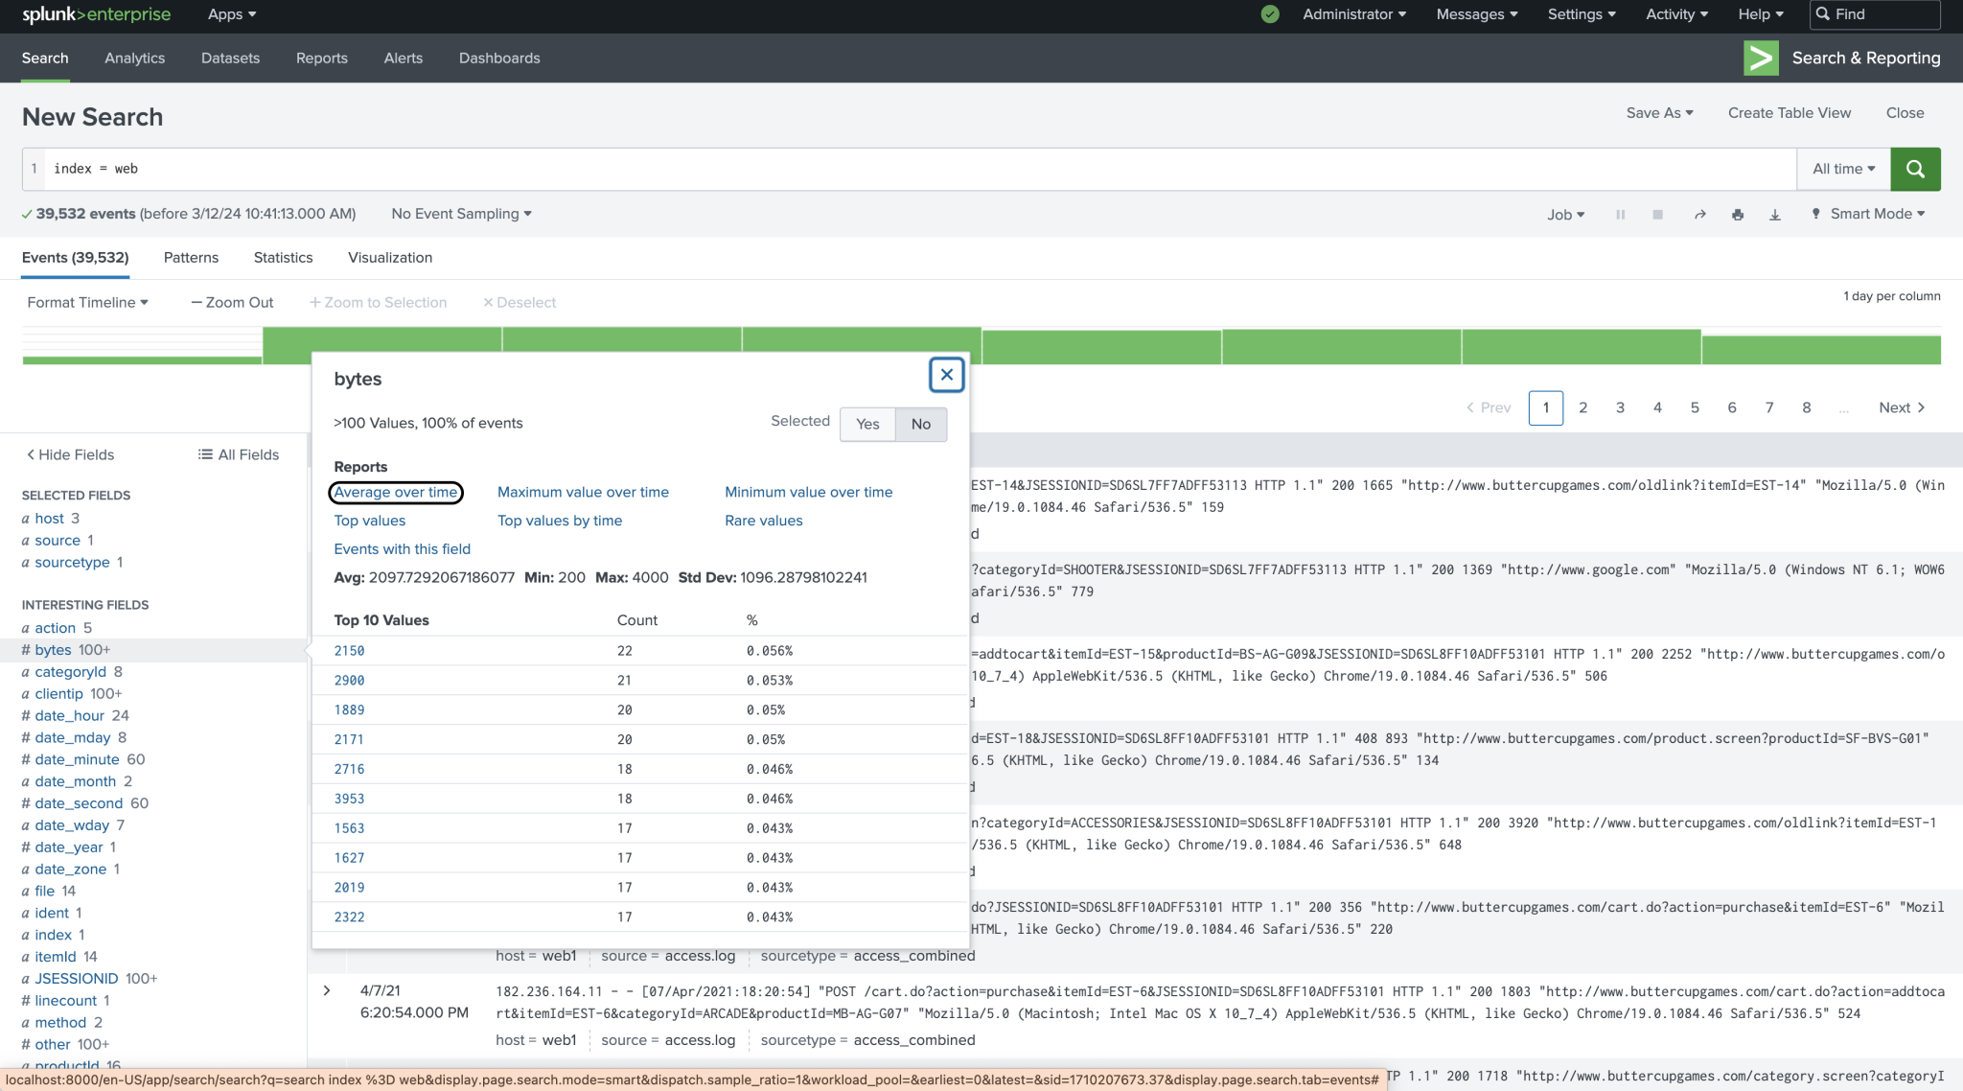This screenshot has width=1963, height=1091.
Task: Pause the running search job
Action: coord(1621,214)
